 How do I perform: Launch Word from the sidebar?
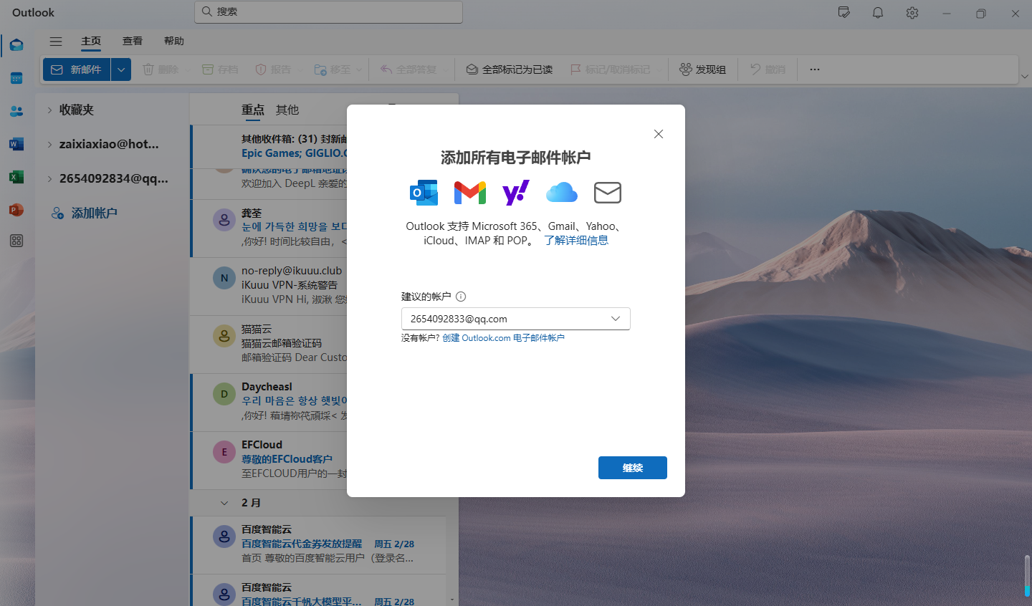click(16, 144)
